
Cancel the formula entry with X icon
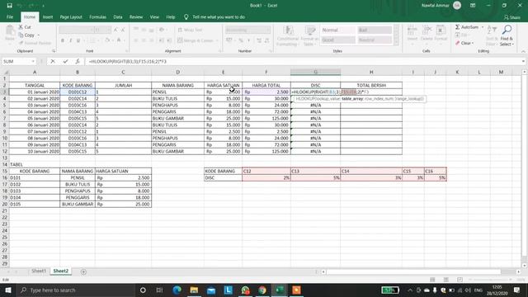tap(53, 61)
